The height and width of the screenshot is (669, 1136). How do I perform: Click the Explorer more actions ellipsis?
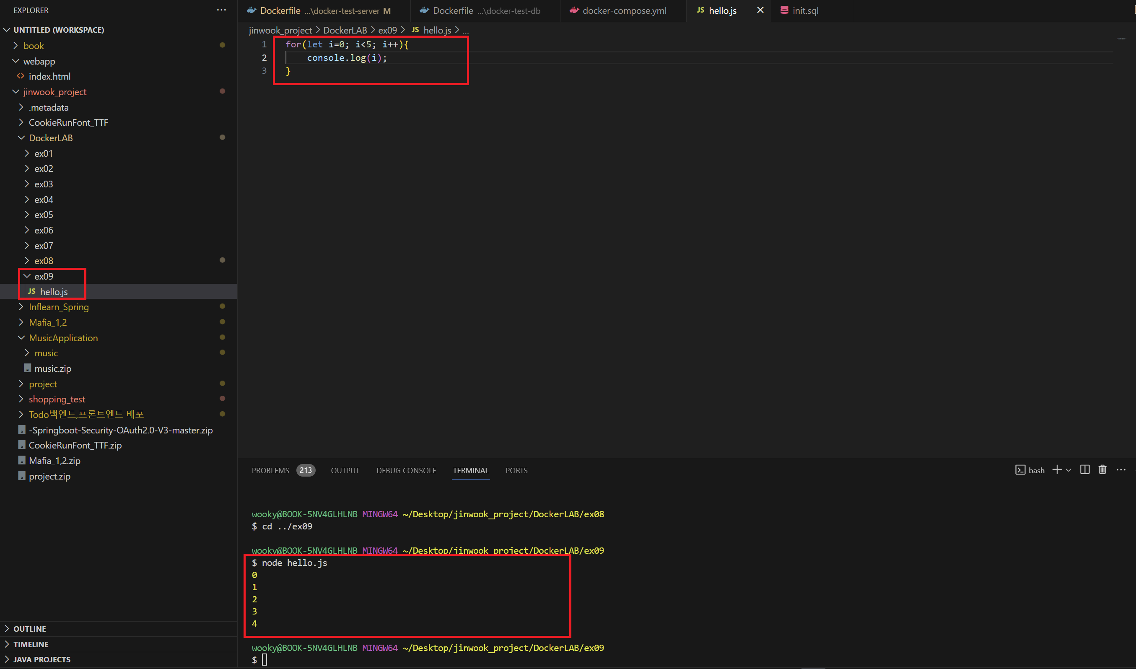tap(221, 10)
